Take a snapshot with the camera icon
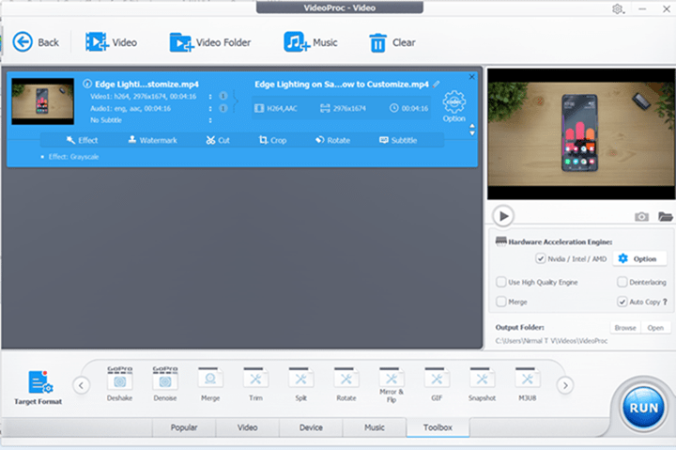This screenshot has height=450, width=676. point(641,217)
